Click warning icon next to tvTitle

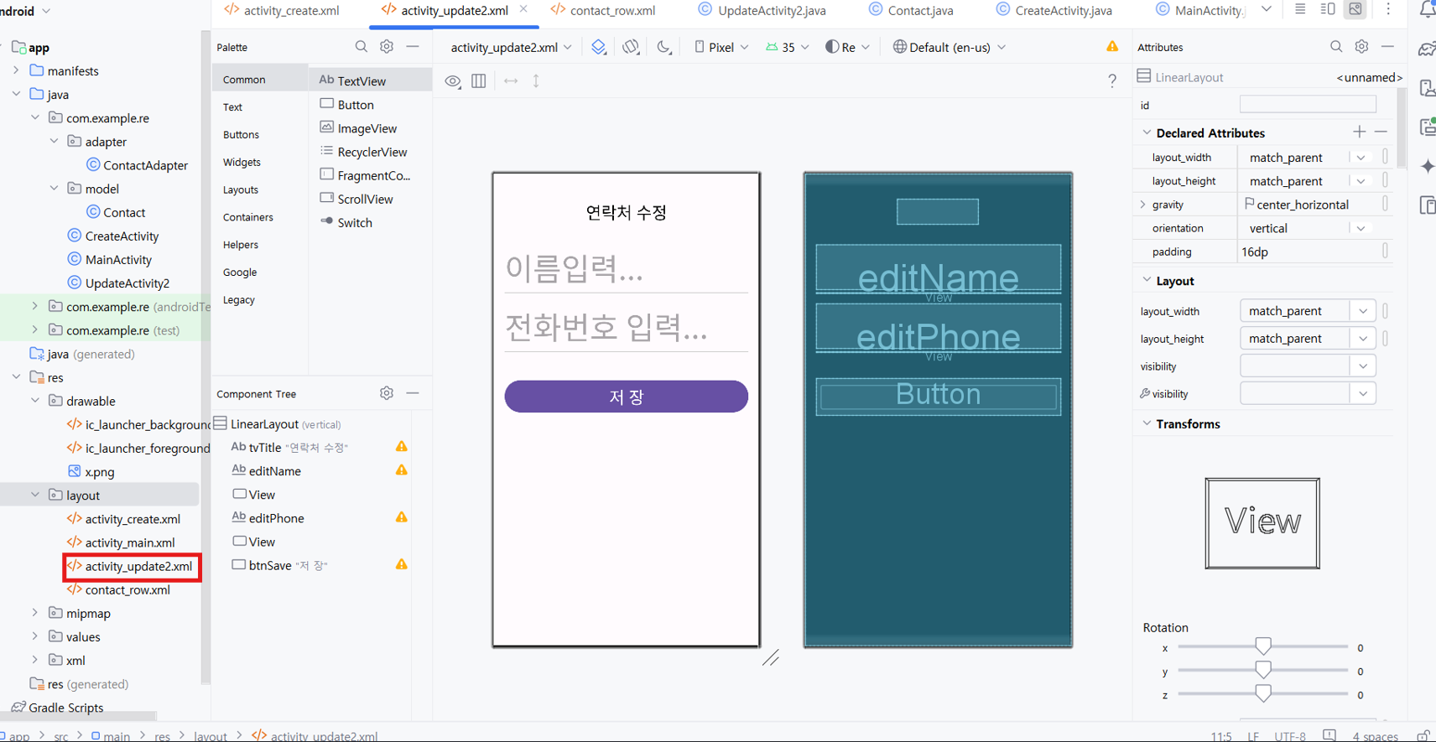402,447
